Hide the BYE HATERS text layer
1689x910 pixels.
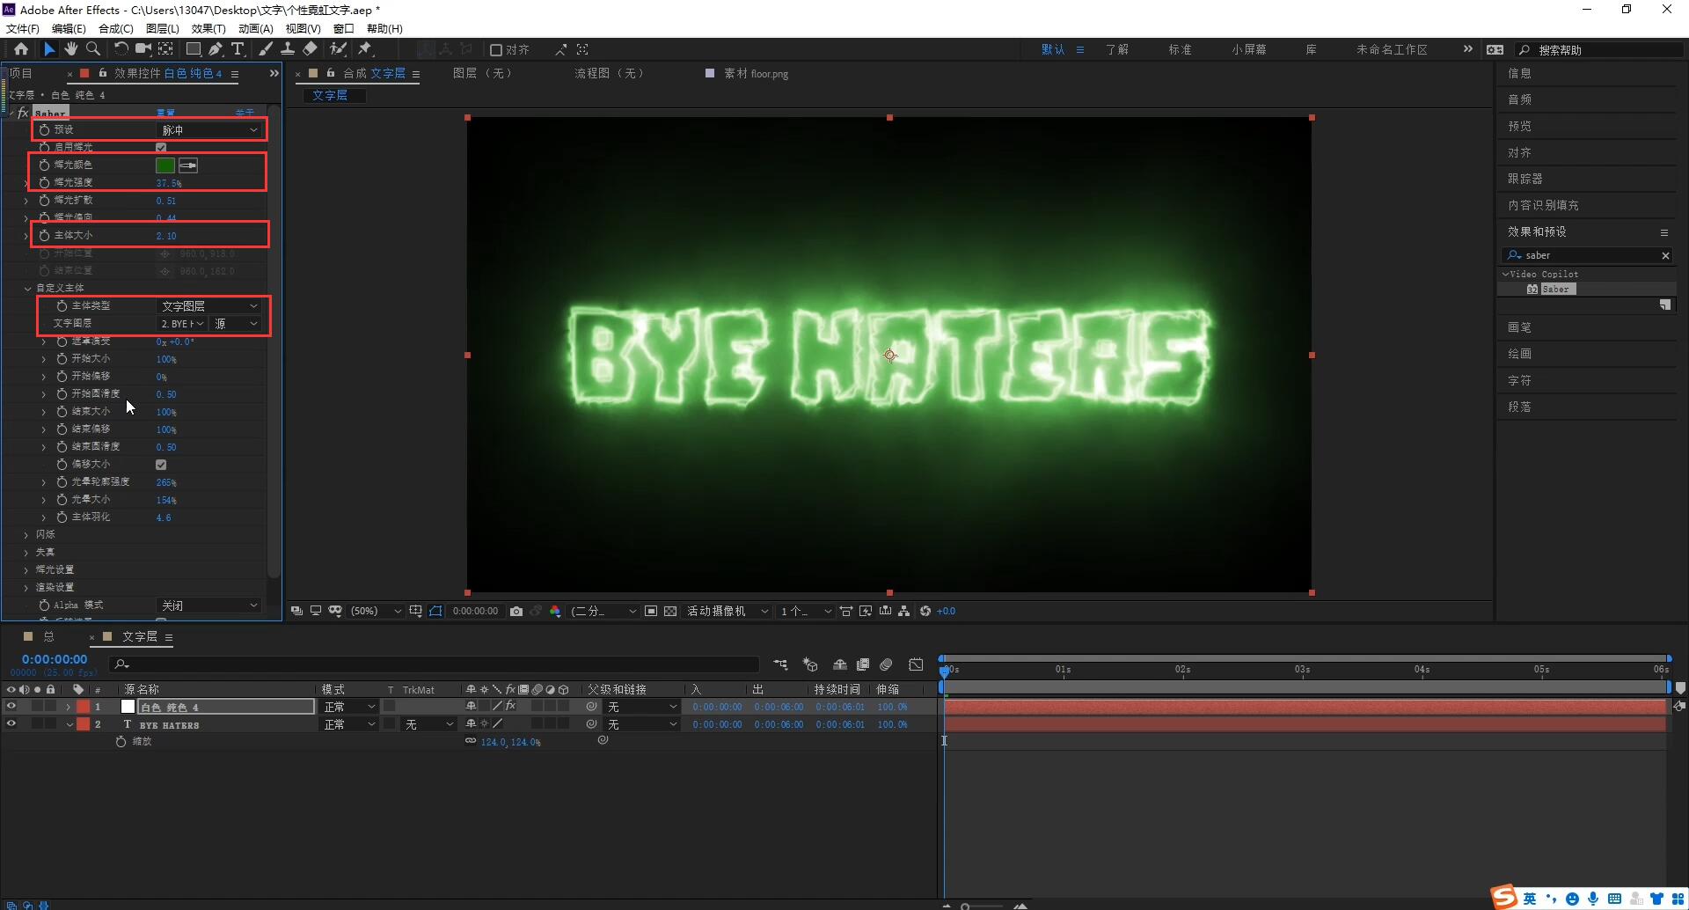click(x=11, y=724)
